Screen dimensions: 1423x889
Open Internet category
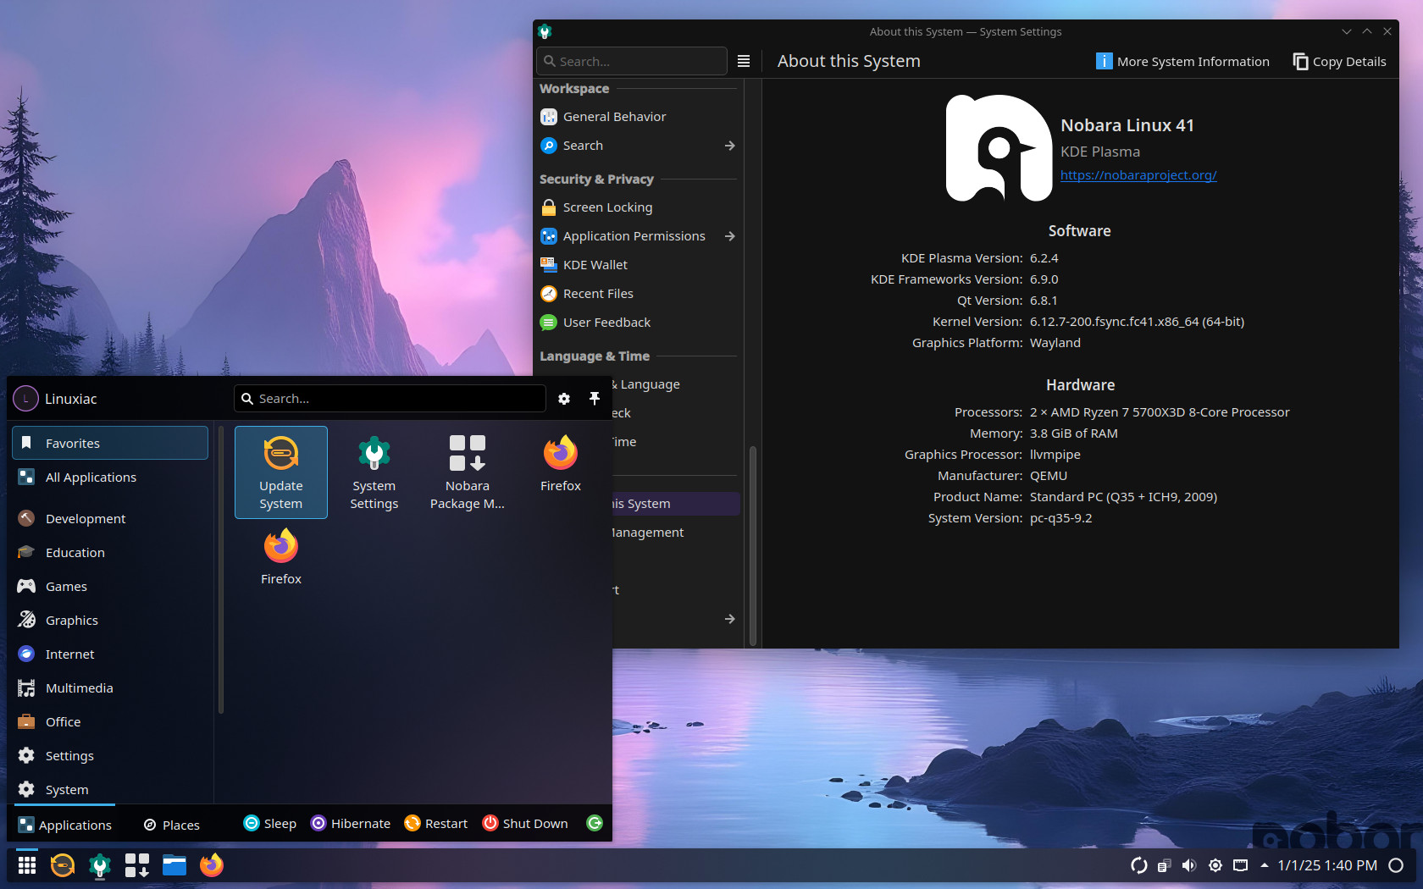110,654
